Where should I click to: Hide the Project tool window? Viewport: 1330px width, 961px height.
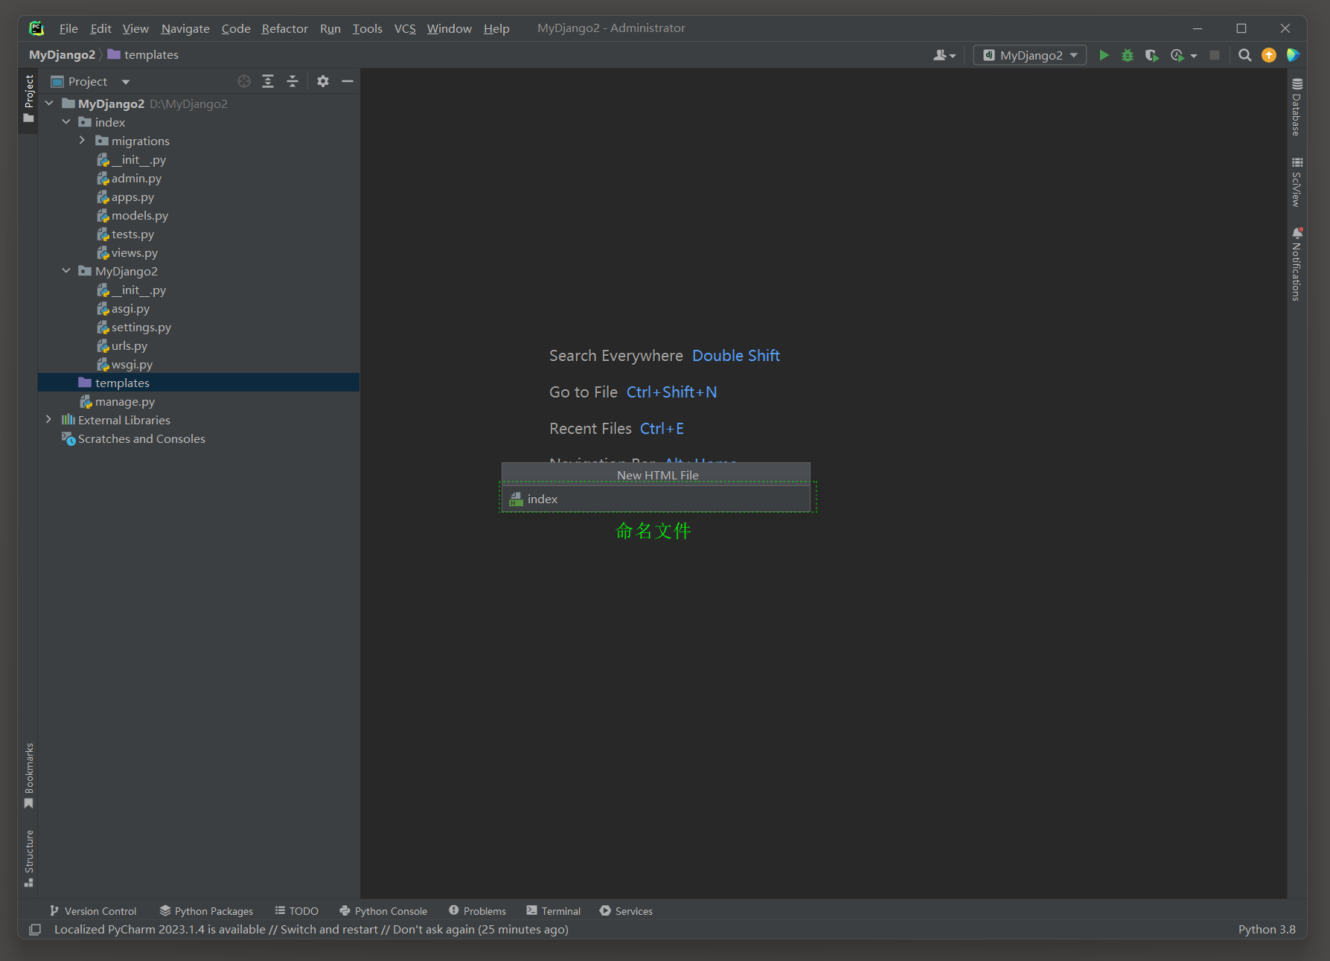[x=348, y=81]
